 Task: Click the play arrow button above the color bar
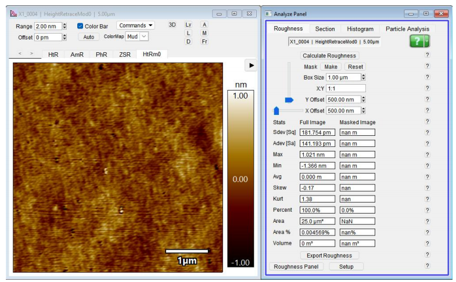point(251,66)
